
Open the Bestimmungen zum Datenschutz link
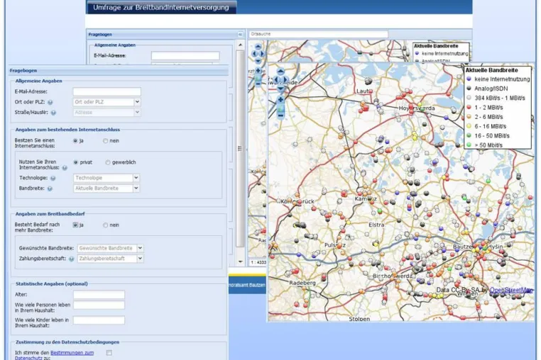(x=54, y=356)
